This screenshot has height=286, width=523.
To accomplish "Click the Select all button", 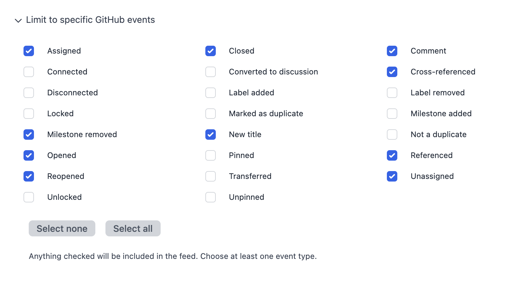I will pos(133,228).
